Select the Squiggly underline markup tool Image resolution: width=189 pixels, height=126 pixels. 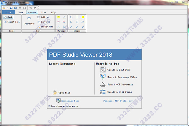click(x=59, y=27)
